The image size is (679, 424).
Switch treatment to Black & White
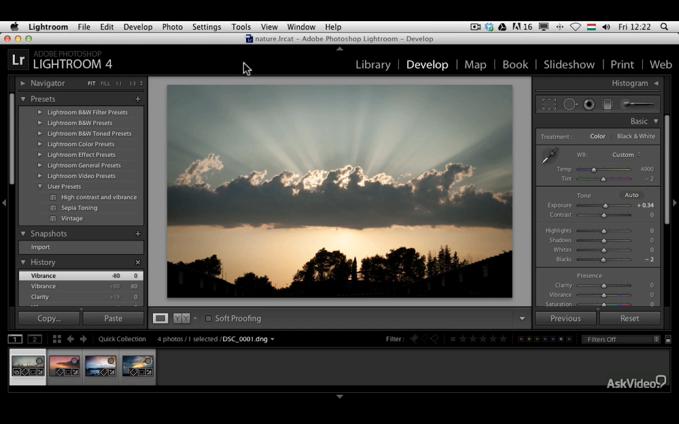tap(636, 136)
